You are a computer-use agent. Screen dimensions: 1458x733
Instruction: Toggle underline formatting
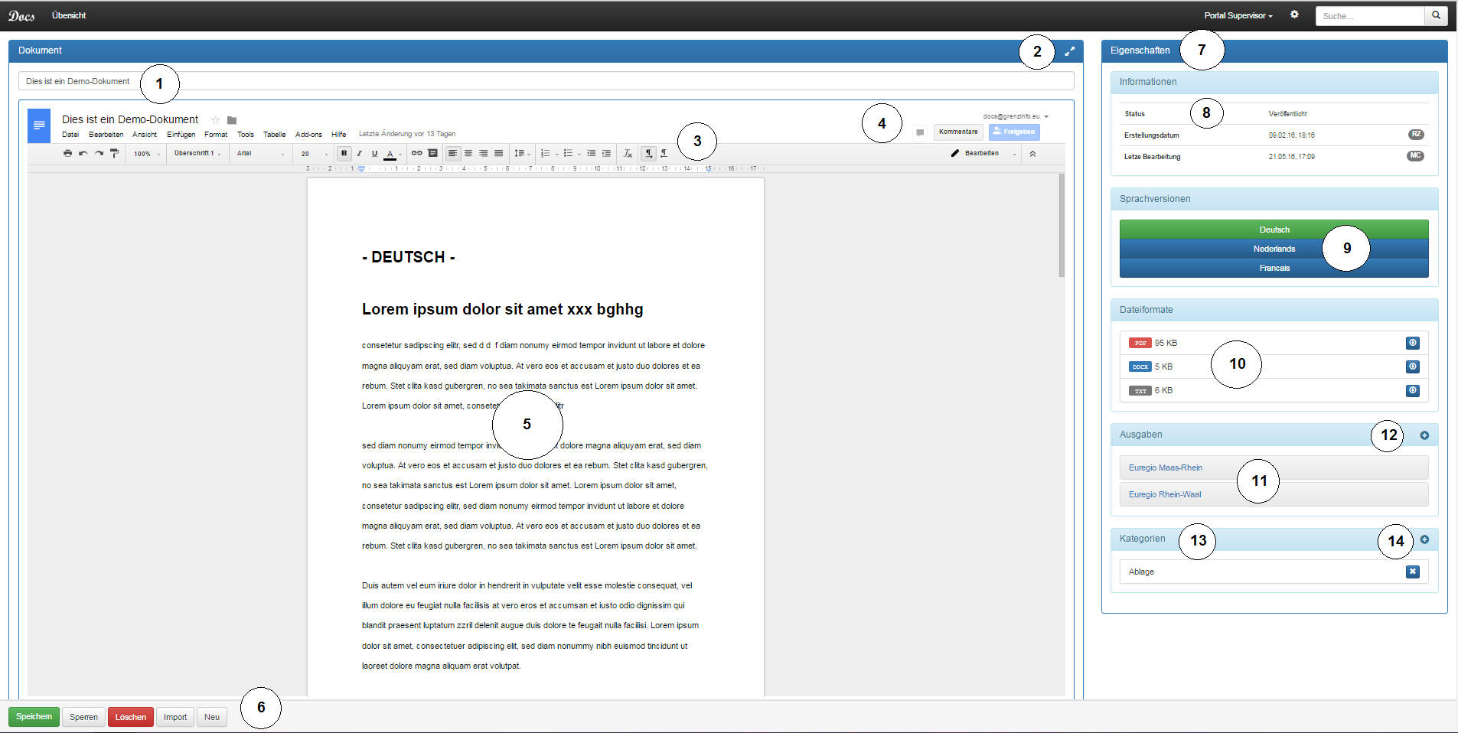pos(374,154)
